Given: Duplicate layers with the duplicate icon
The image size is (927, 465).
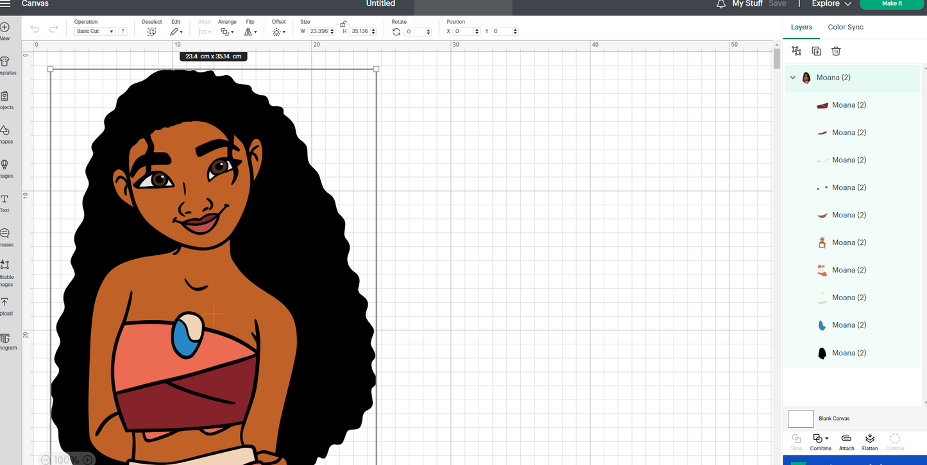Looking at the screenshot, I should pos(816,51).
